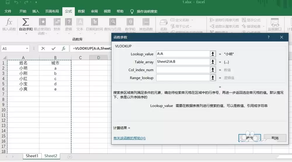292x162 pixels.
Task: Switch to the 数据 ribbon tab
Action: coord(81,11)
